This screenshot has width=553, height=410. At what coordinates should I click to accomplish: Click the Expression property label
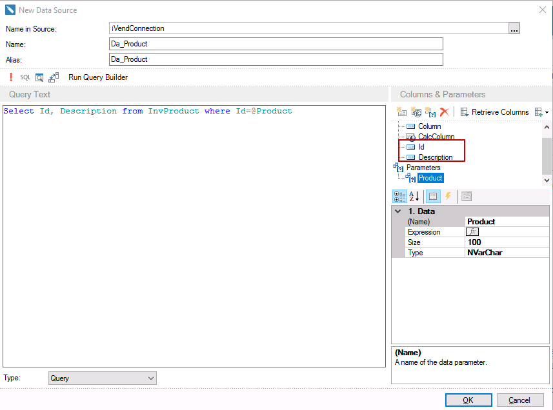pyautogui.click(x=424, y=232)
